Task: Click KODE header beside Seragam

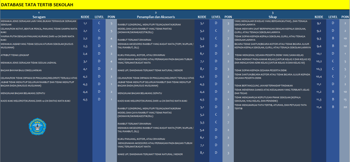Action: [x=85, y=17]
